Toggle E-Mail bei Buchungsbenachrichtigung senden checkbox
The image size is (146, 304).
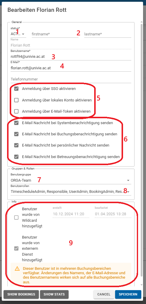coord(16,134)
